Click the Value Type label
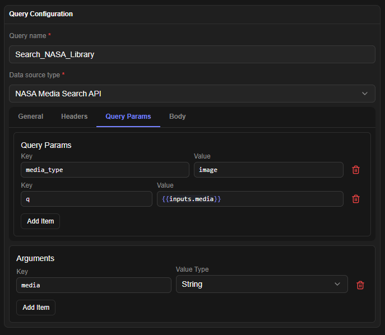The height and width of the screenshot is (335, 385). click(x=192, y=269)
